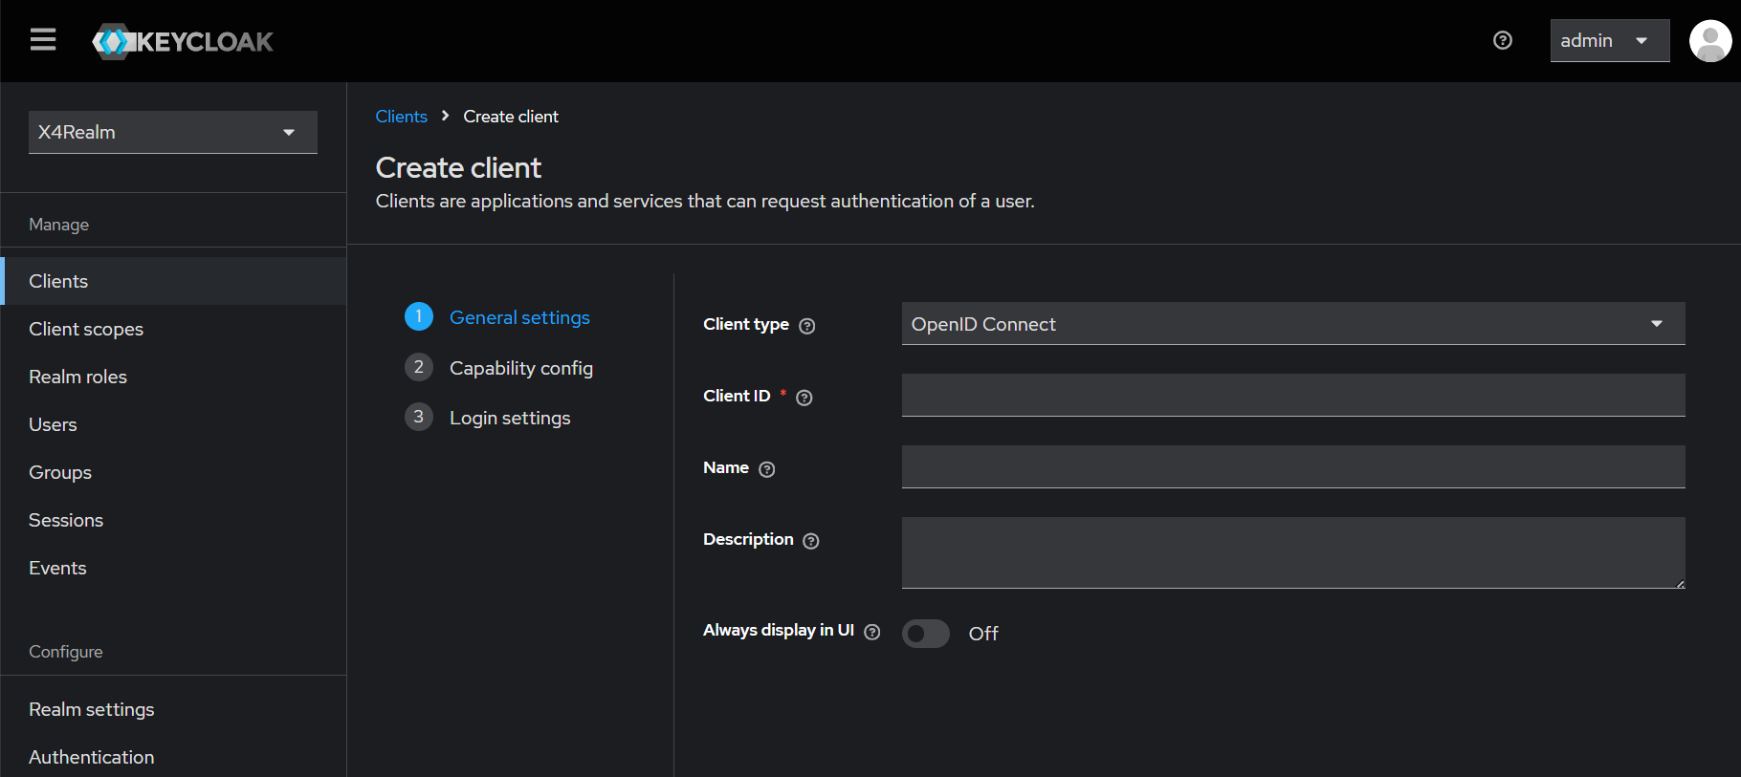Click help icon beside Always display in UI
The height and width of the screenshot is (777, 1741).
tap(871, 632)
